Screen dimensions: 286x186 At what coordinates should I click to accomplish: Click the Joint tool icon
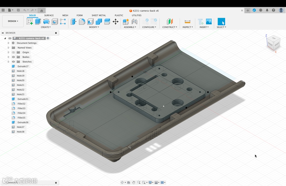[134, 22]
